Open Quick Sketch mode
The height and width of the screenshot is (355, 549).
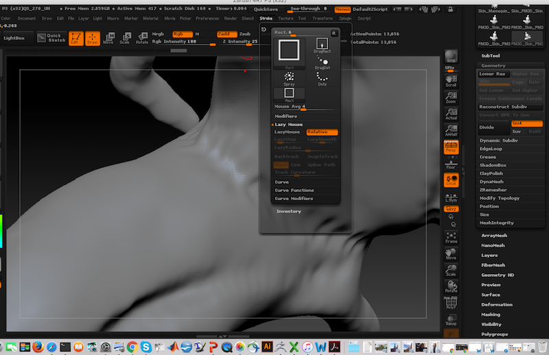pyautogui.click(x=51, y=38)
